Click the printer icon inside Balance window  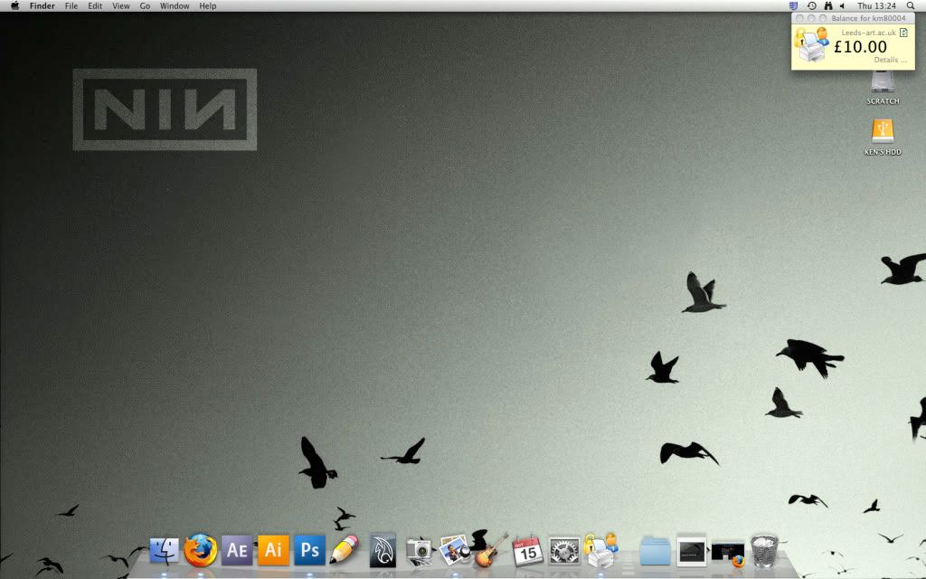click(812, 45)
